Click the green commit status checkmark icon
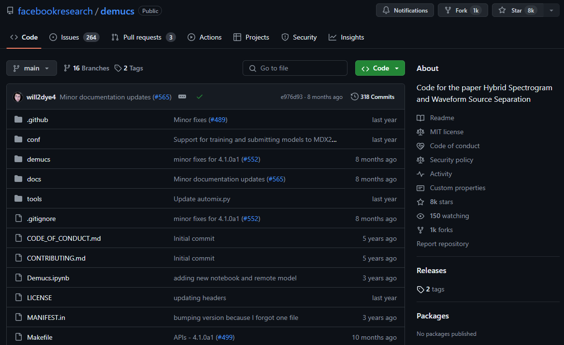The height and width of the screenshot is (345, 564). point(200,97)
